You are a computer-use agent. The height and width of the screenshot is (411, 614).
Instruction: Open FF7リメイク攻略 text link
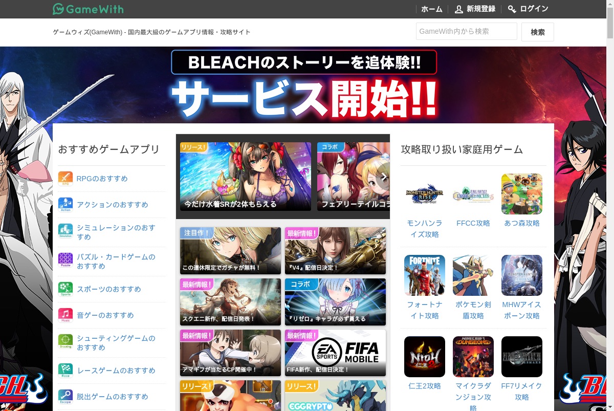(522, 392)
